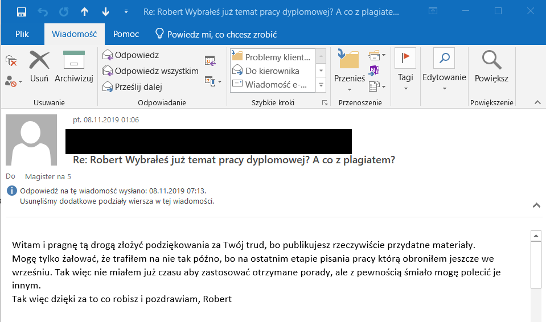Switch to the Pomoc tab
Screen dimensions: 546x322
[x=126, y=34]
